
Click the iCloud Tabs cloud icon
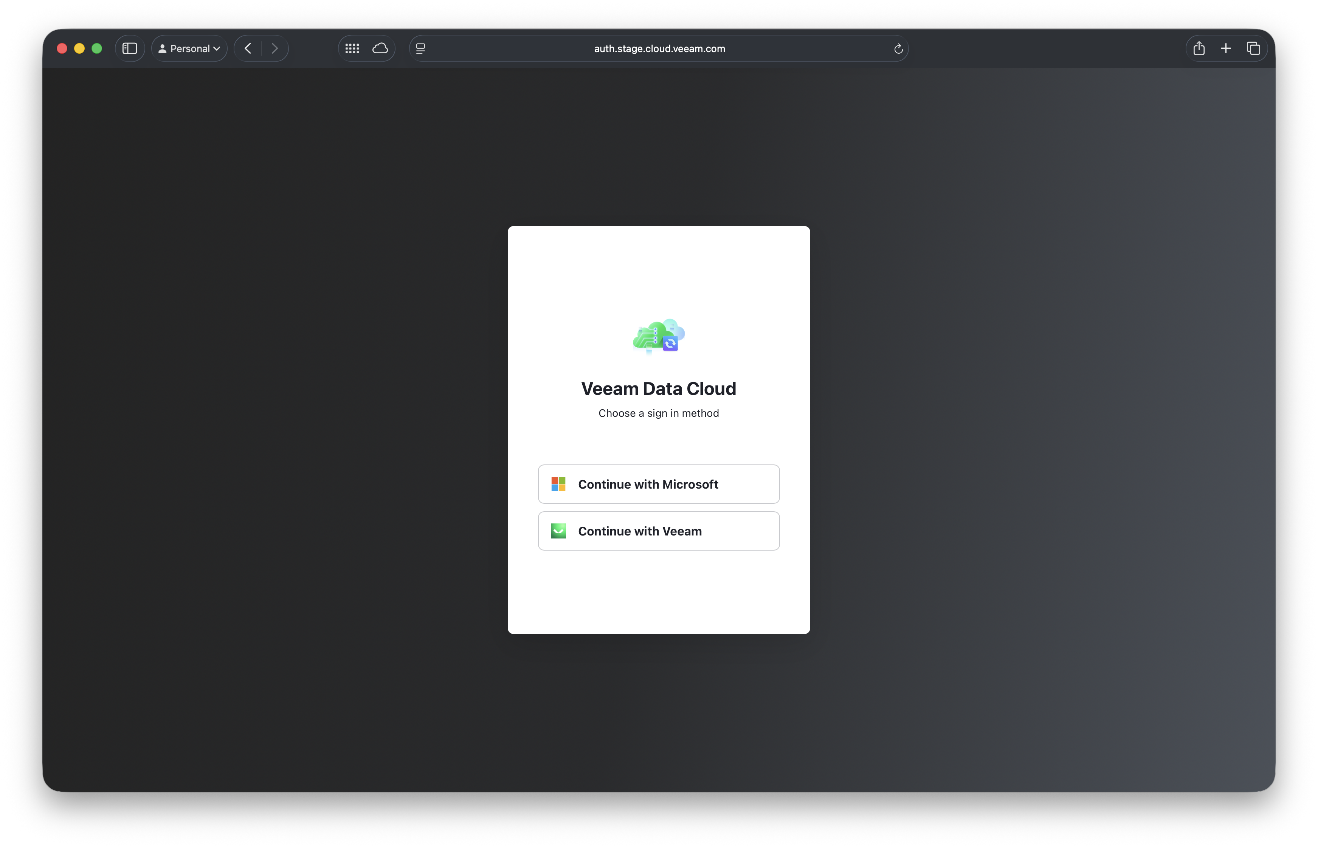coord(380,48)
